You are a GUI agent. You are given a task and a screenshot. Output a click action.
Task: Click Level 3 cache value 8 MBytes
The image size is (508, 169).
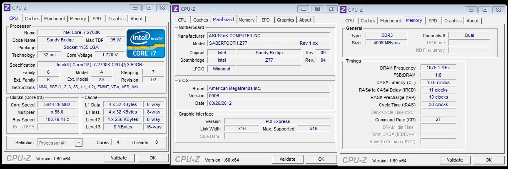[x=123, y=127]
